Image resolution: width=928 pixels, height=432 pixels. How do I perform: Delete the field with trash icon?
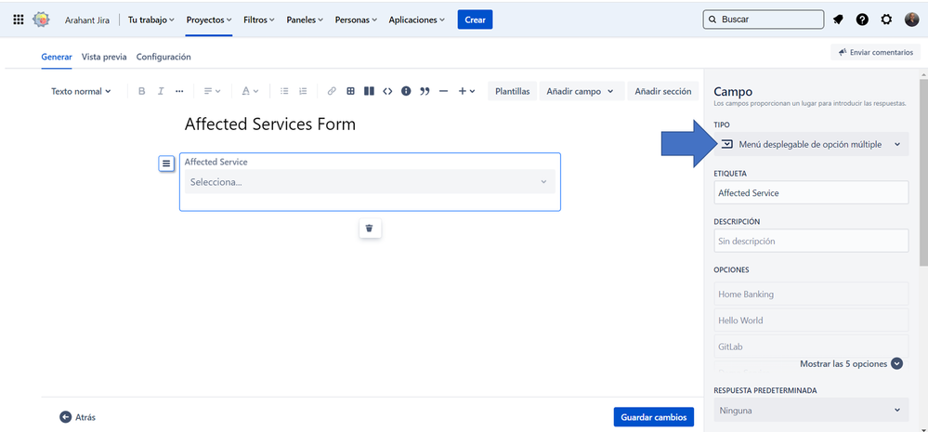coord(370,228)
